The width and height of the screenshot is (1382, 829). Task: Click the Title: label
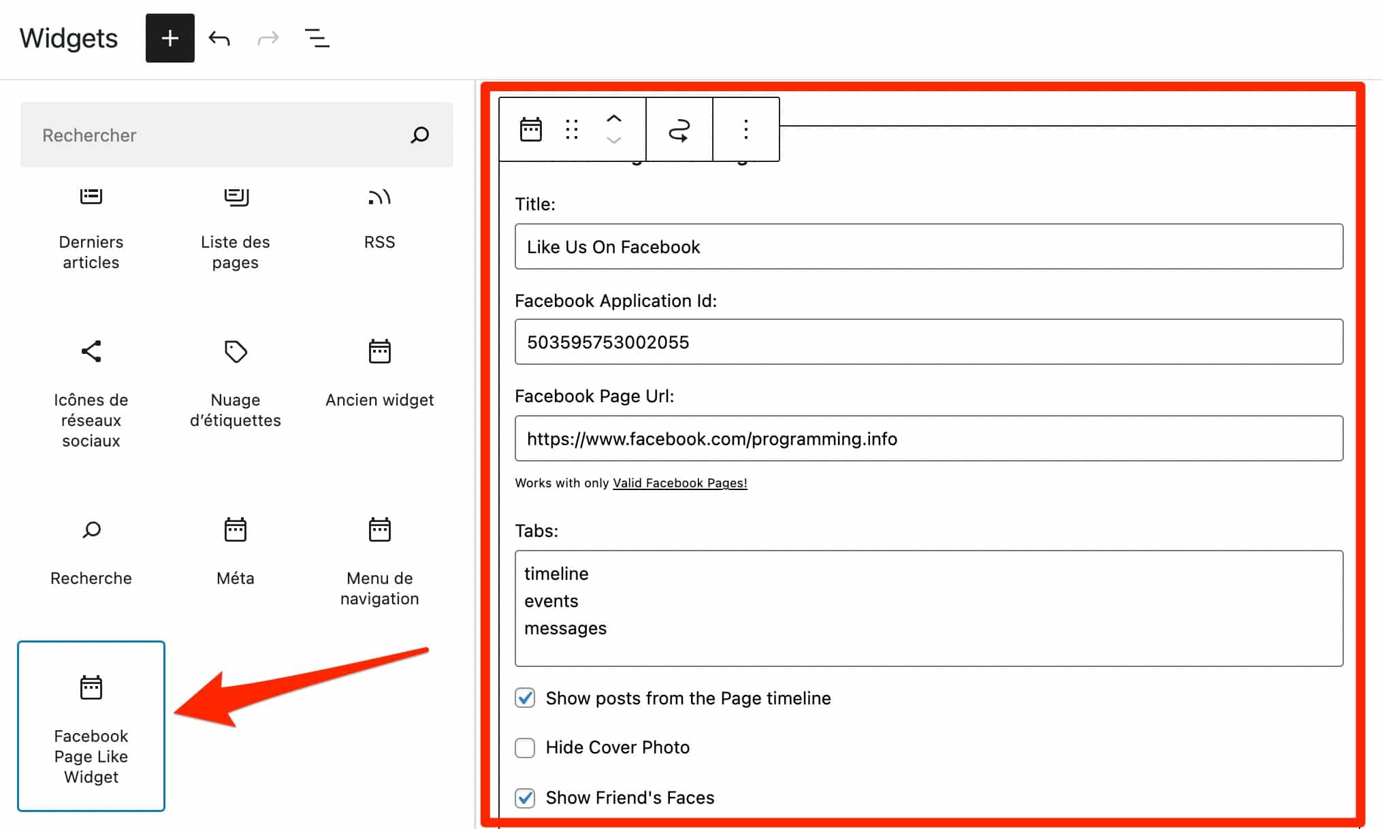(x=535, y=204)
